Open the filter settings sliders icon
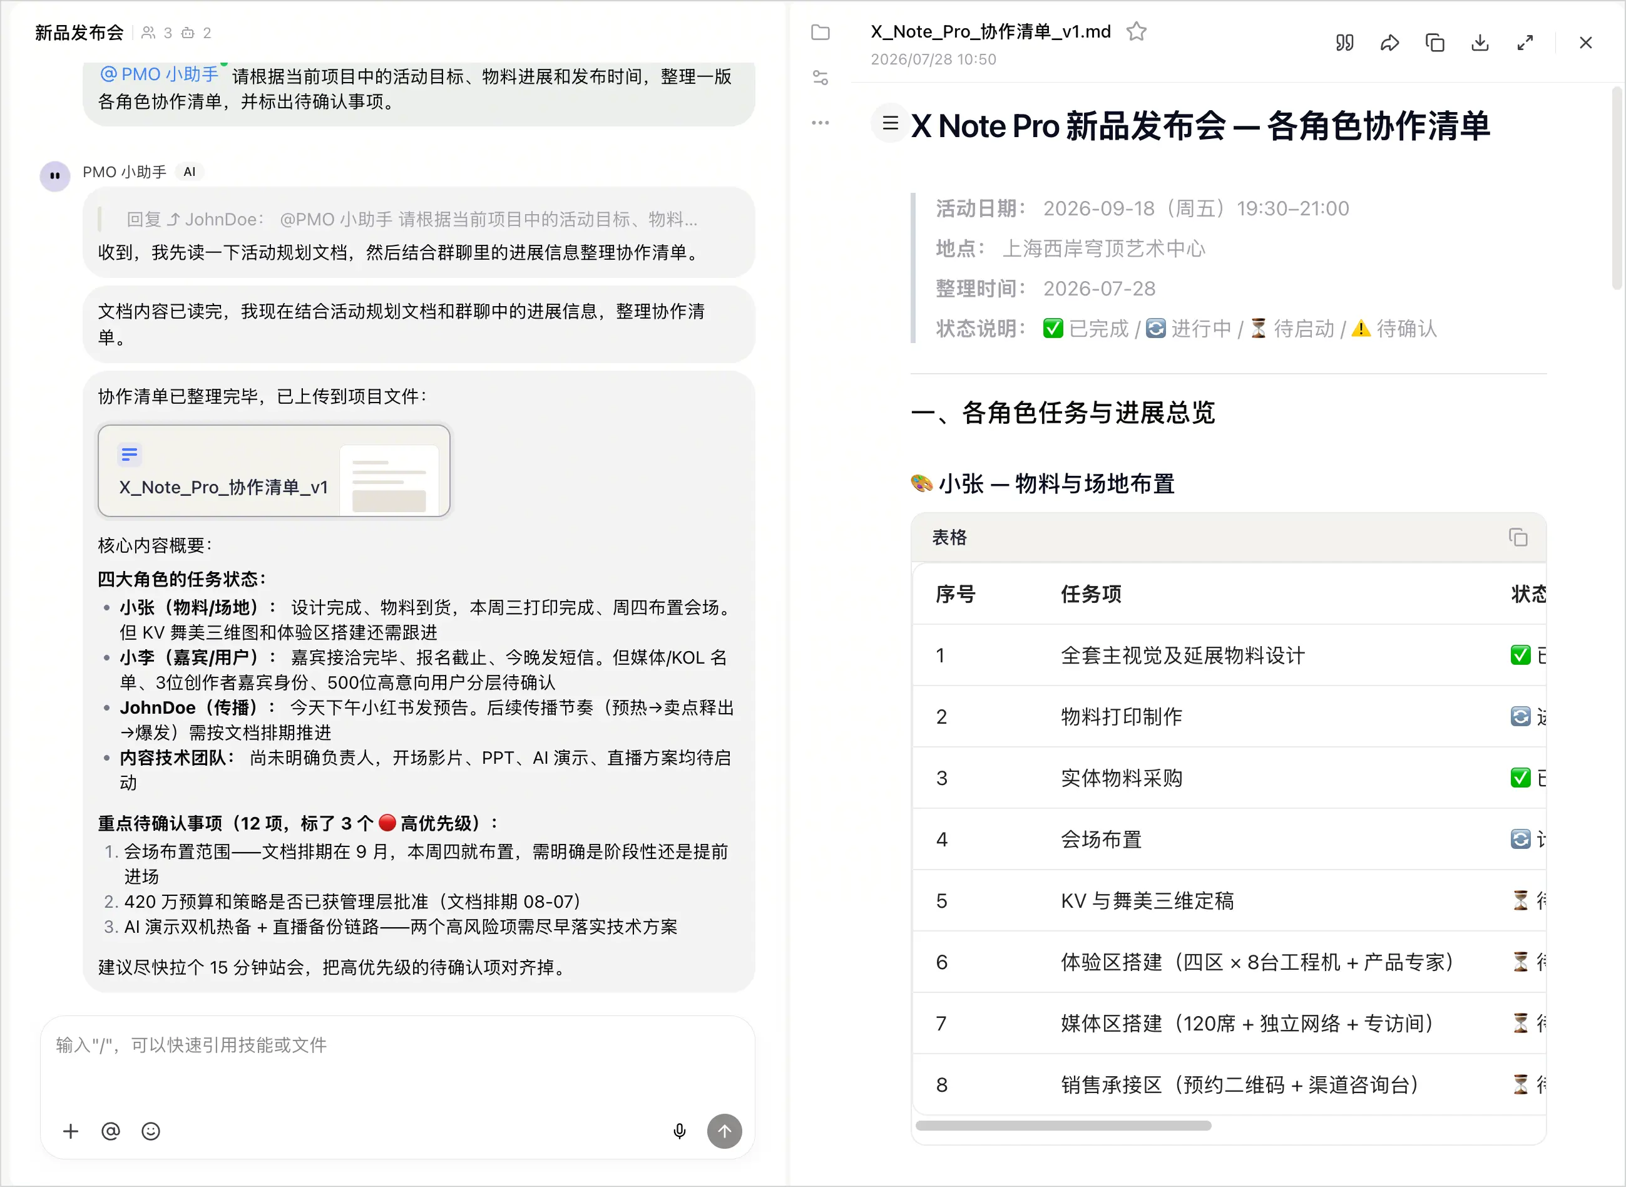This screenshot has width=1626, height=1187. click(x=820, y=78)
